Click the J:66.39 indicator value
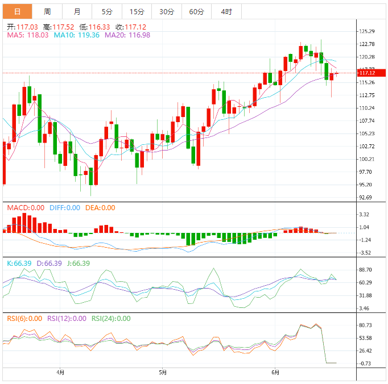The image size is (388, 384). (79, 264)
